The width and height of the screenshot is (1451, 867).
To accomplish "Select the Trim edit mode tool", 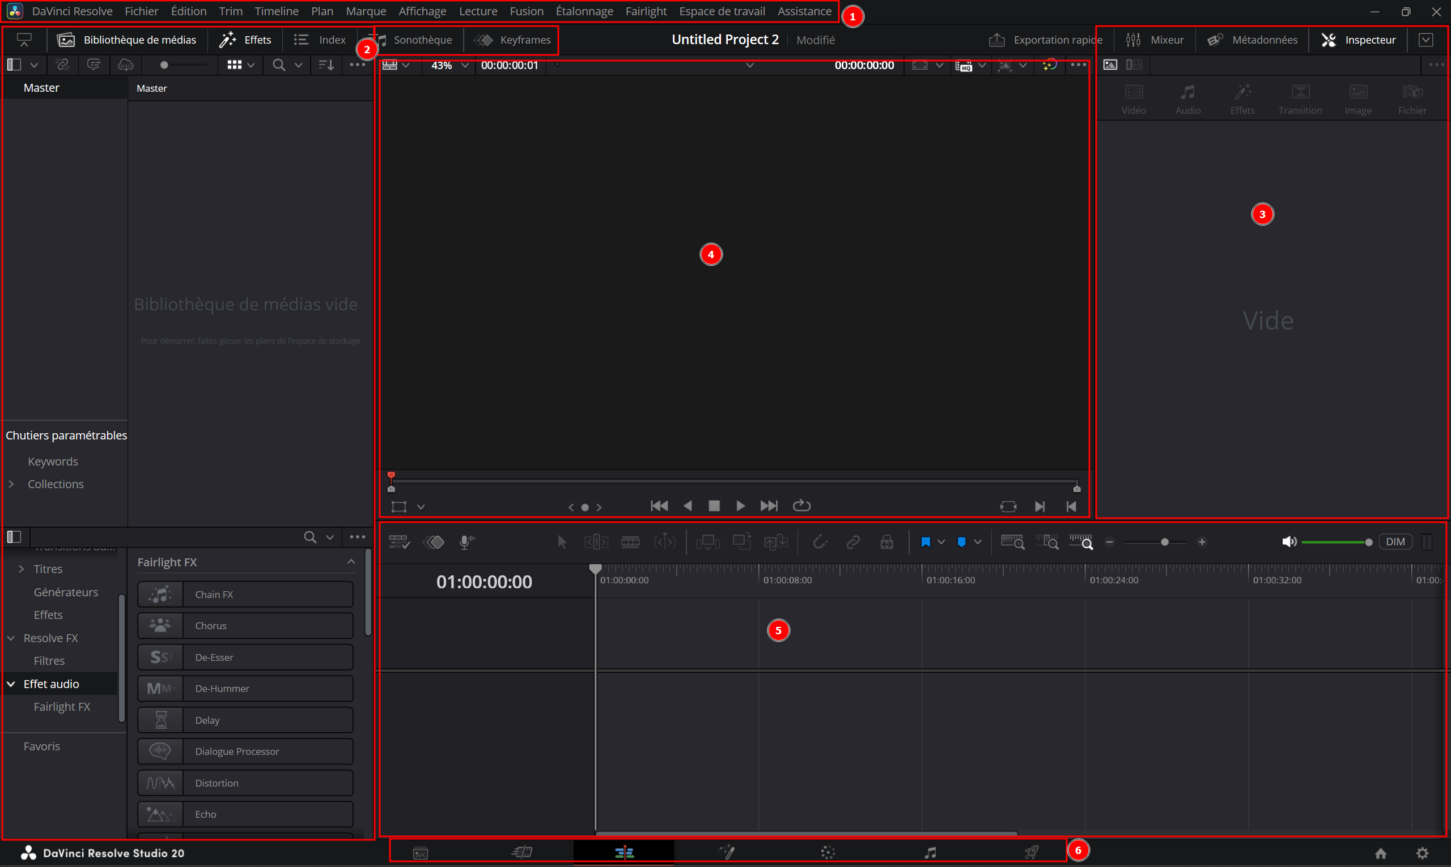I will [x=596, y=542].
